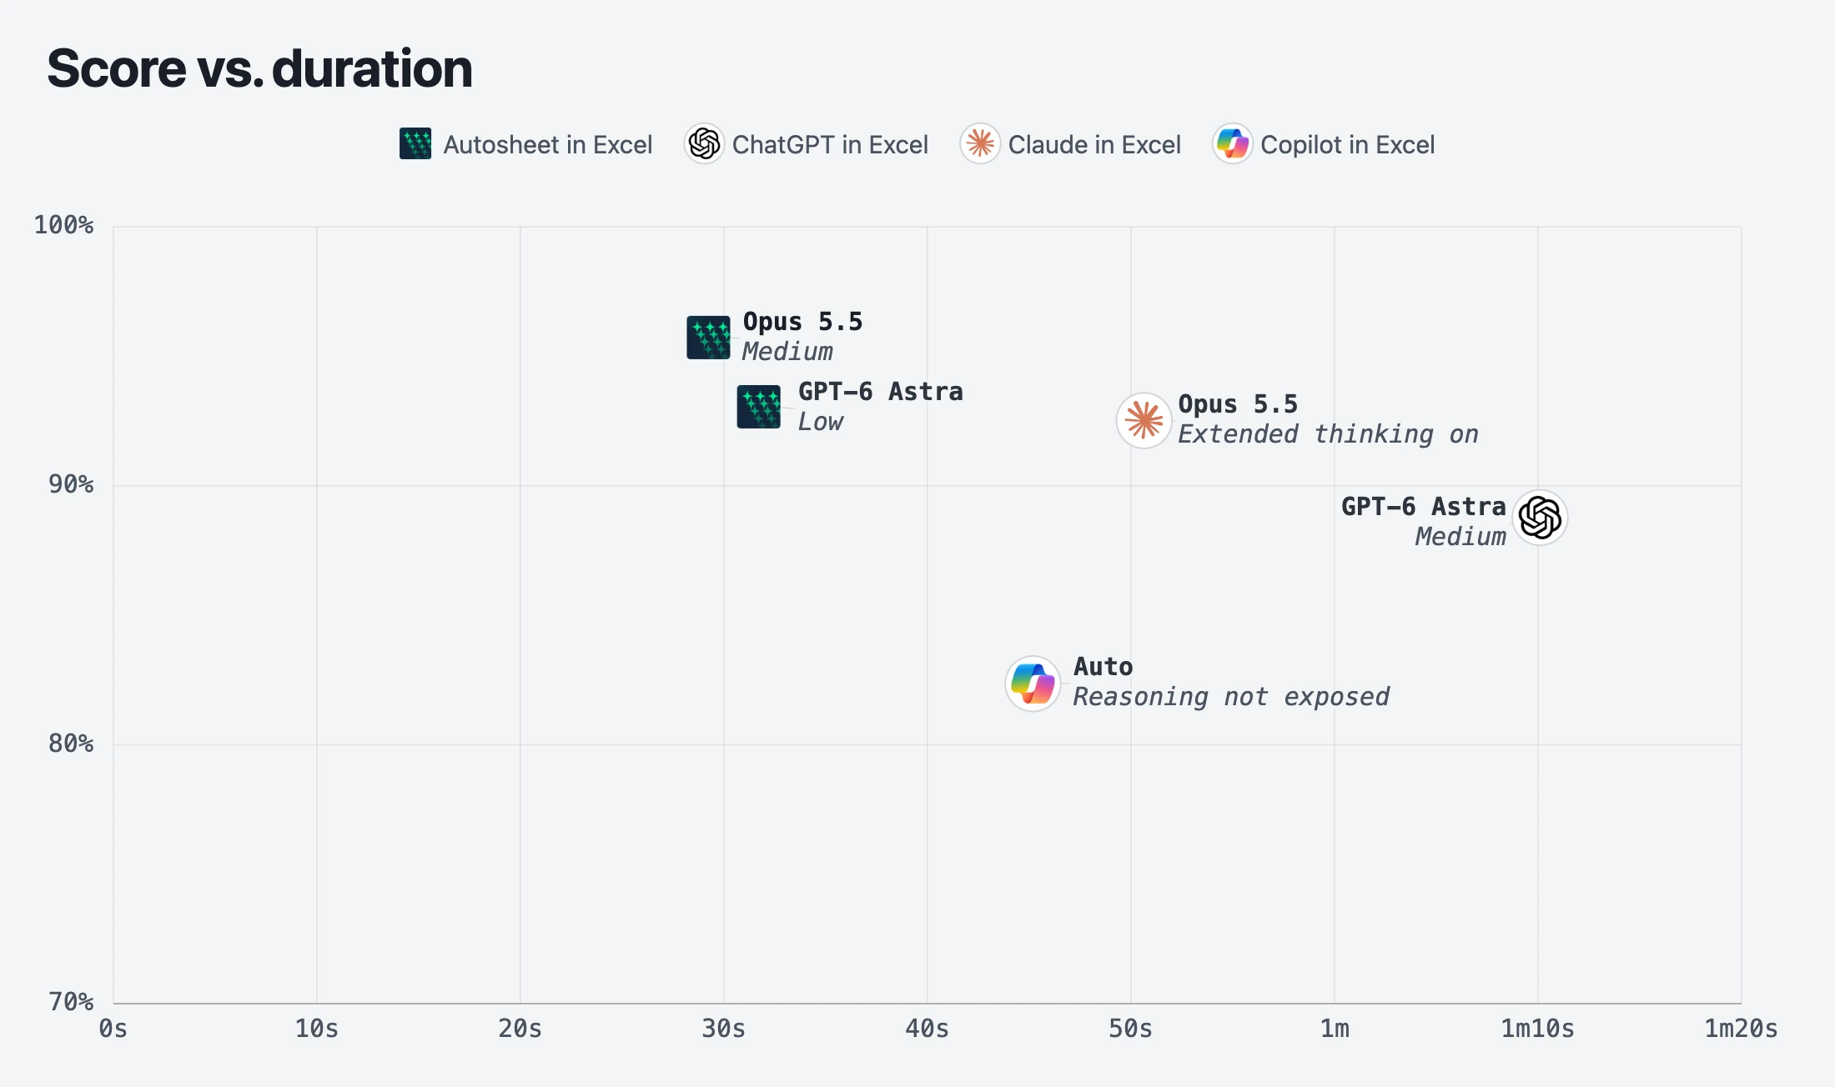Viewport: 1835px width, 1087px height.
Task: Toggle the 'ChatGPT in Excel' legend label
Action: 830,144
